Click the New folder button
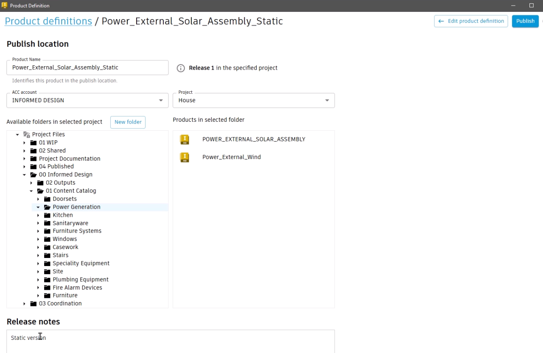The height and width of the screenshot is (353, 543). point(128,122)
